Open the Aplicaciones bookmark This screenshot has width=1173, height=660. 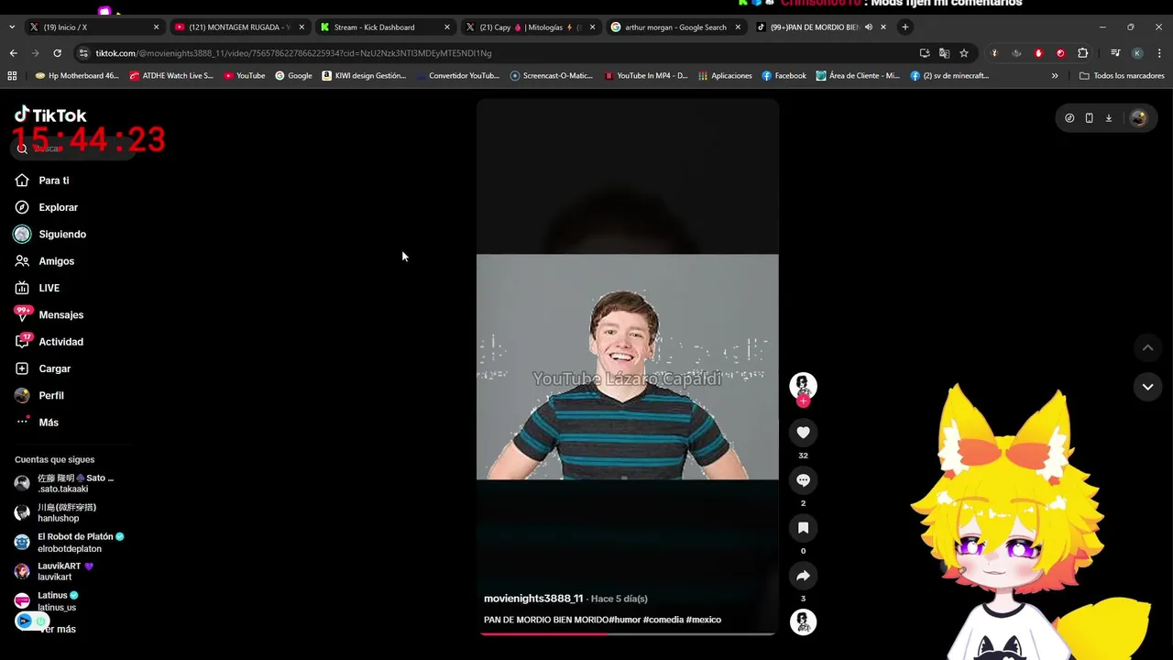pyautogui.click(x=725, y=76)
